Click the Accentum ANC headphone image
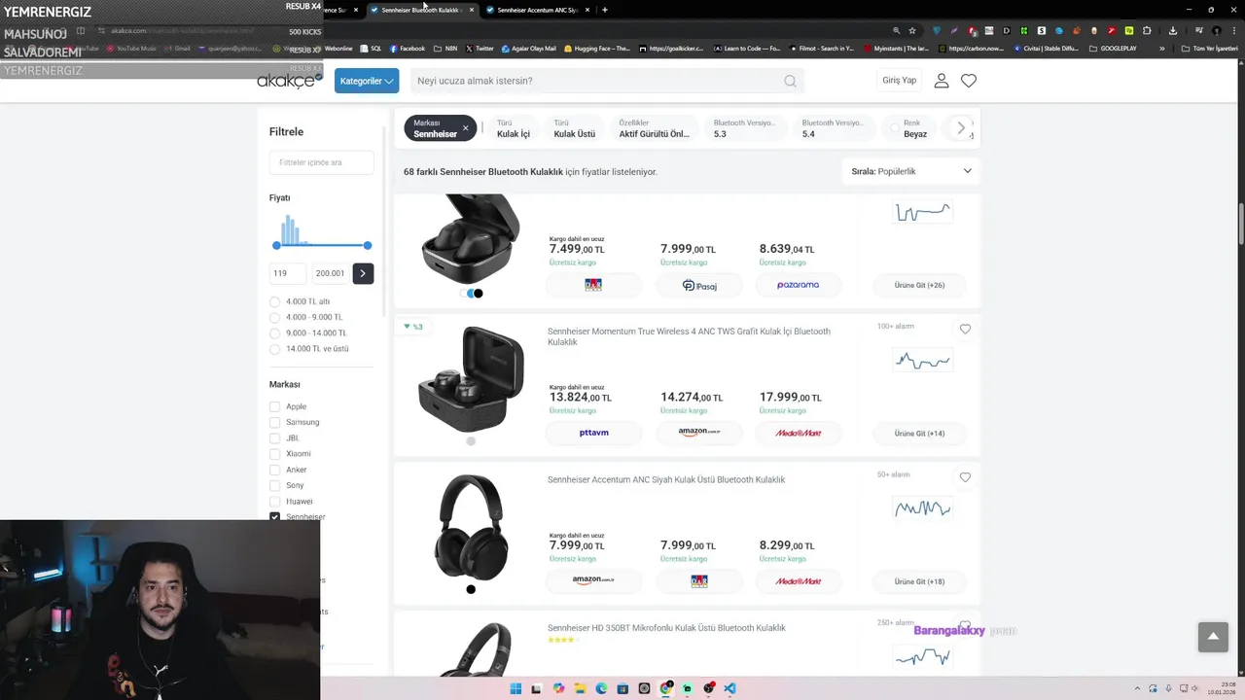 pos(471,527)
